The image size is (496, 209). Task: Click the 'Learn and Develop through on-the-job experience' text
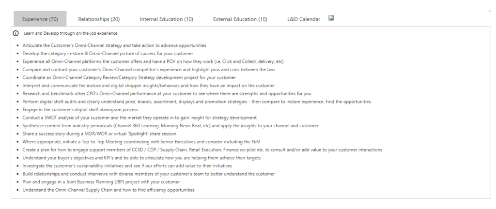(70, 33)
